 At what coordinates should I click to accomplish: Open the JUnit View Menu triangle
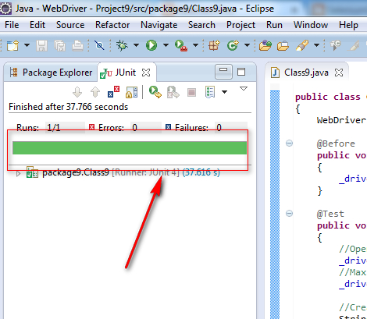[x=244, y=89]
